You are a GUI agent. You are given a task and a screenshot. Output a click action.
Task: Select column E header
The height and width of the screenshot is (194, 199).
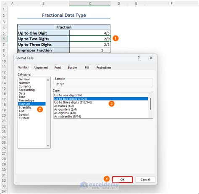coord(136,3)
